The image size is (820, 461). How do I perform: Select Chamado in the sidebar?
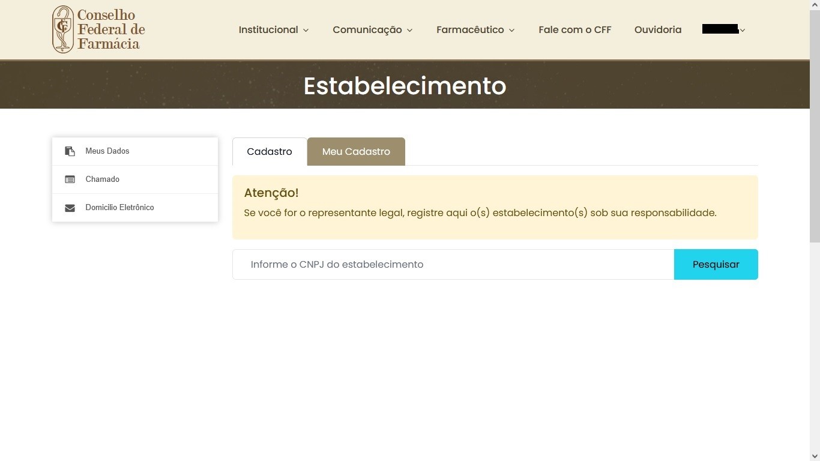pos(103,179)
